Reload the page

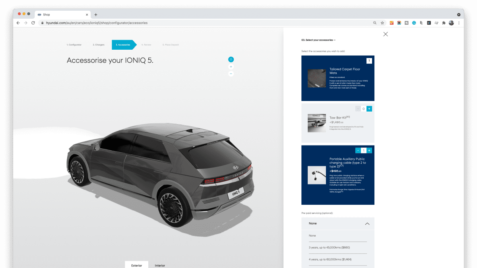[33, 23]
